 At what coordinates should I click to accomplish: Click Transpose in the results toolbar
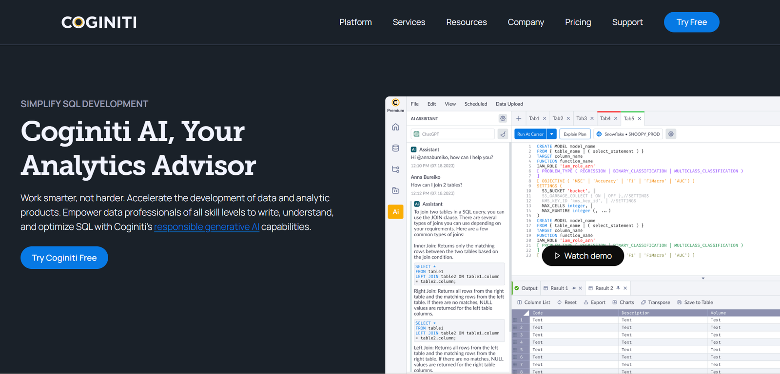tap(656, 302)
